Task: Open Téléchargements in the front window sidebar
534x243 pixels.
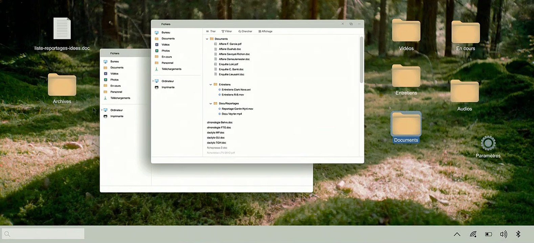Action: click(171, 69)
